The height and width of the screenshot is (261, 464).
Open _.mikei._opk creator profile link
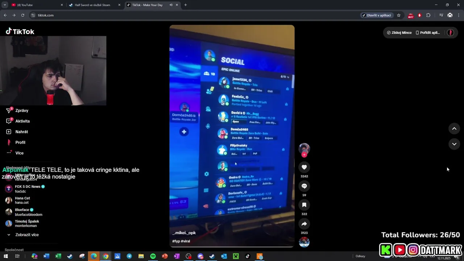(184, 233)
